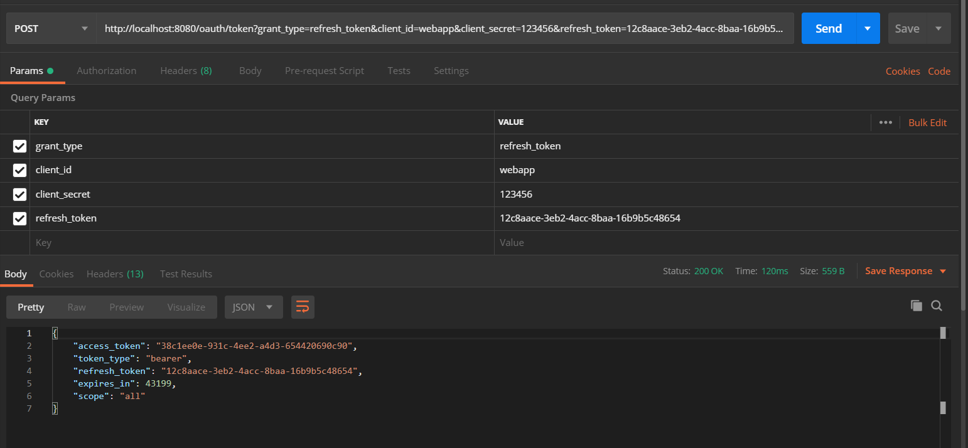Screen dimensions: 968x448
Task: Open the Save Response dropdown
Action: click(905, 271)
